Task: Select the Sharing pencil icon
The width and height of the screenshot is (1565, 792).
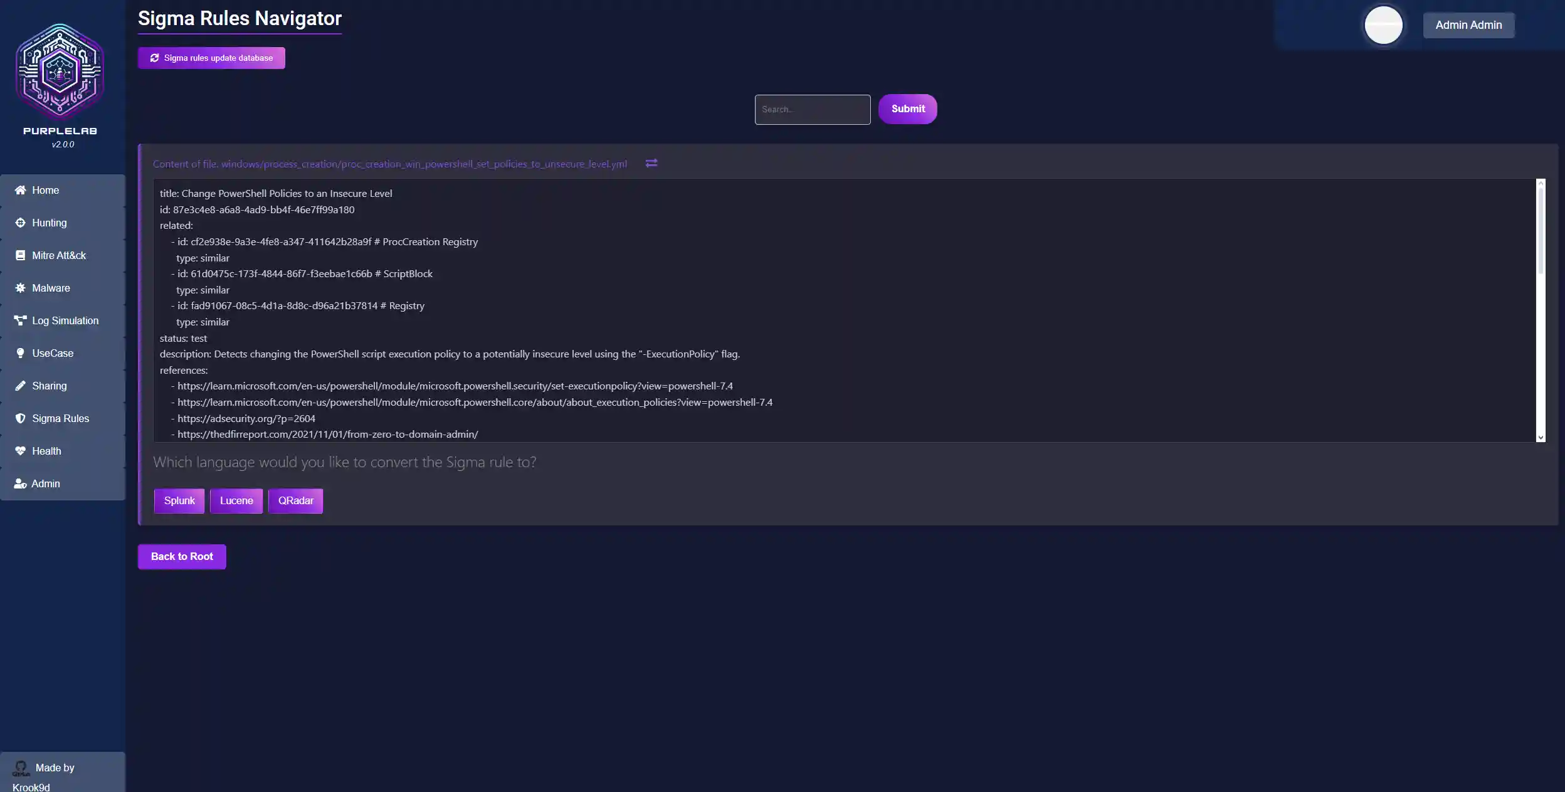Action: 21,386
